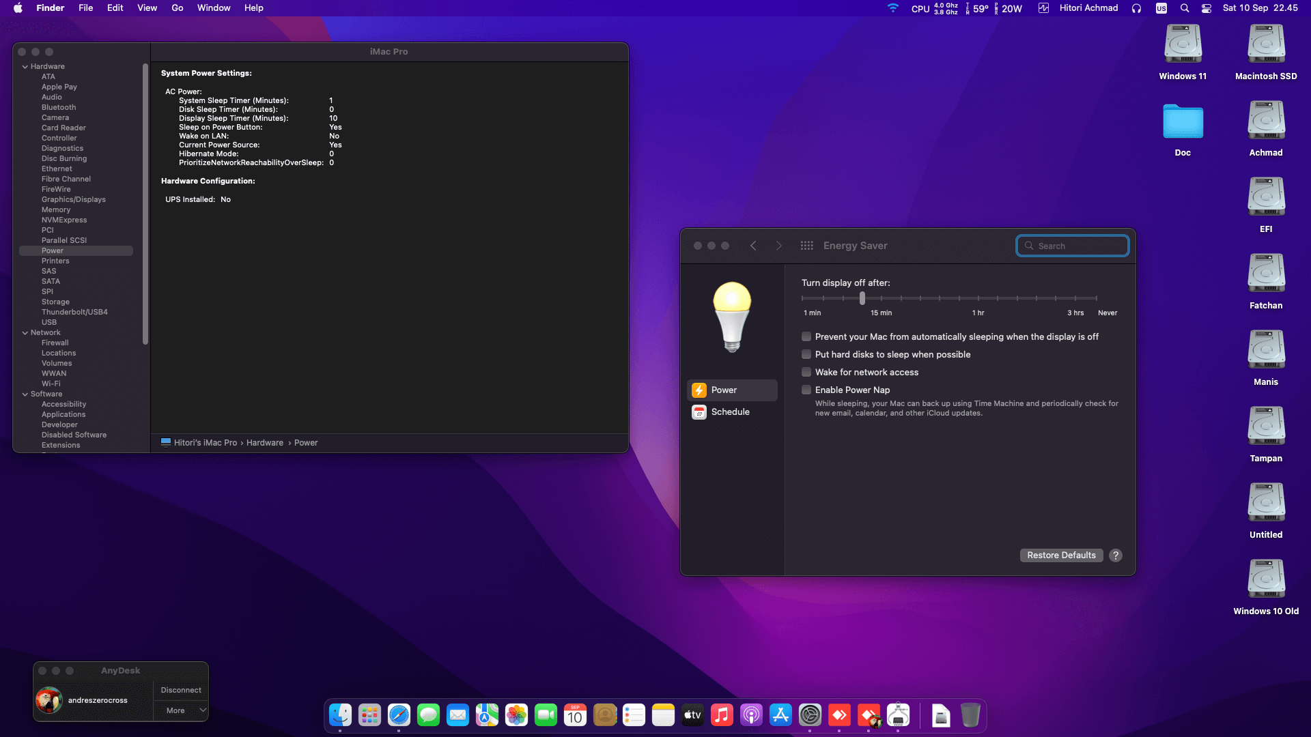
Task: Select the Schedule calendar icon in sidebar
Action: click(x=699, y=412)
